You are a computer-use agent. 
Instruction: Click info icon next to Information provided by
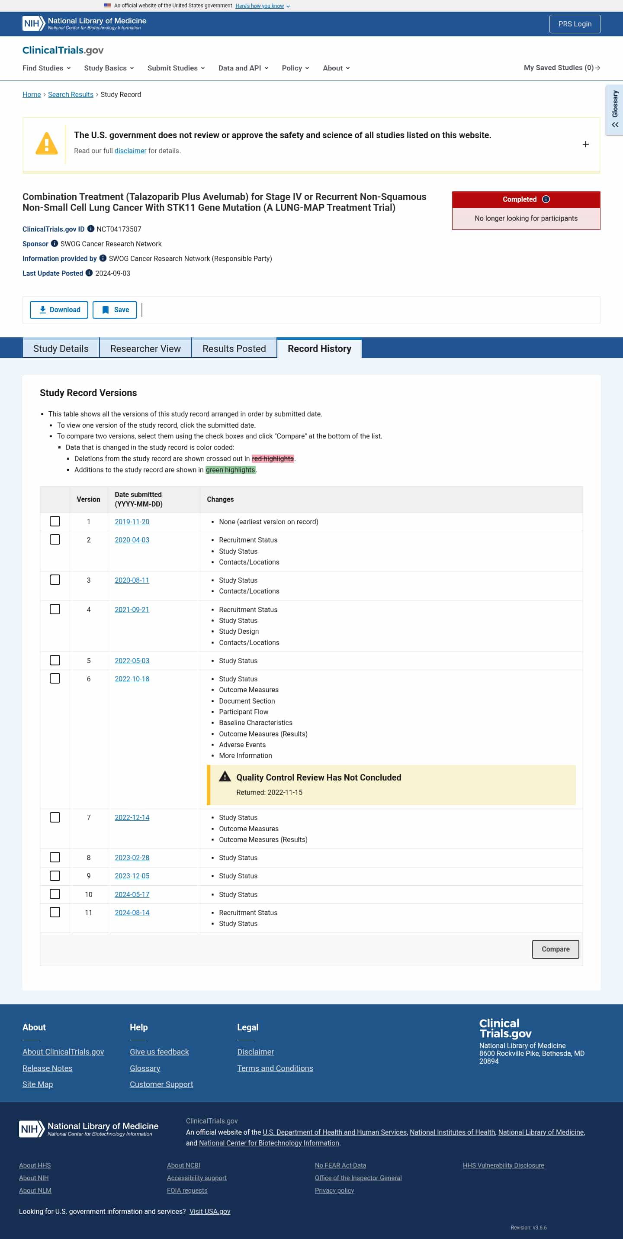[x=103, y=258]
